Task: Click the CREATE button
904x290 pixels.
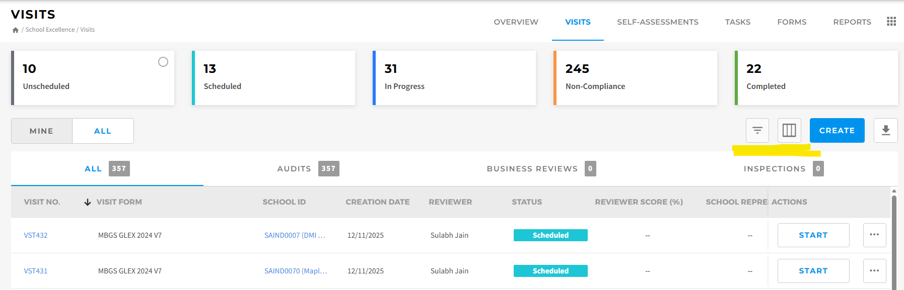Action: click(837, 131)
